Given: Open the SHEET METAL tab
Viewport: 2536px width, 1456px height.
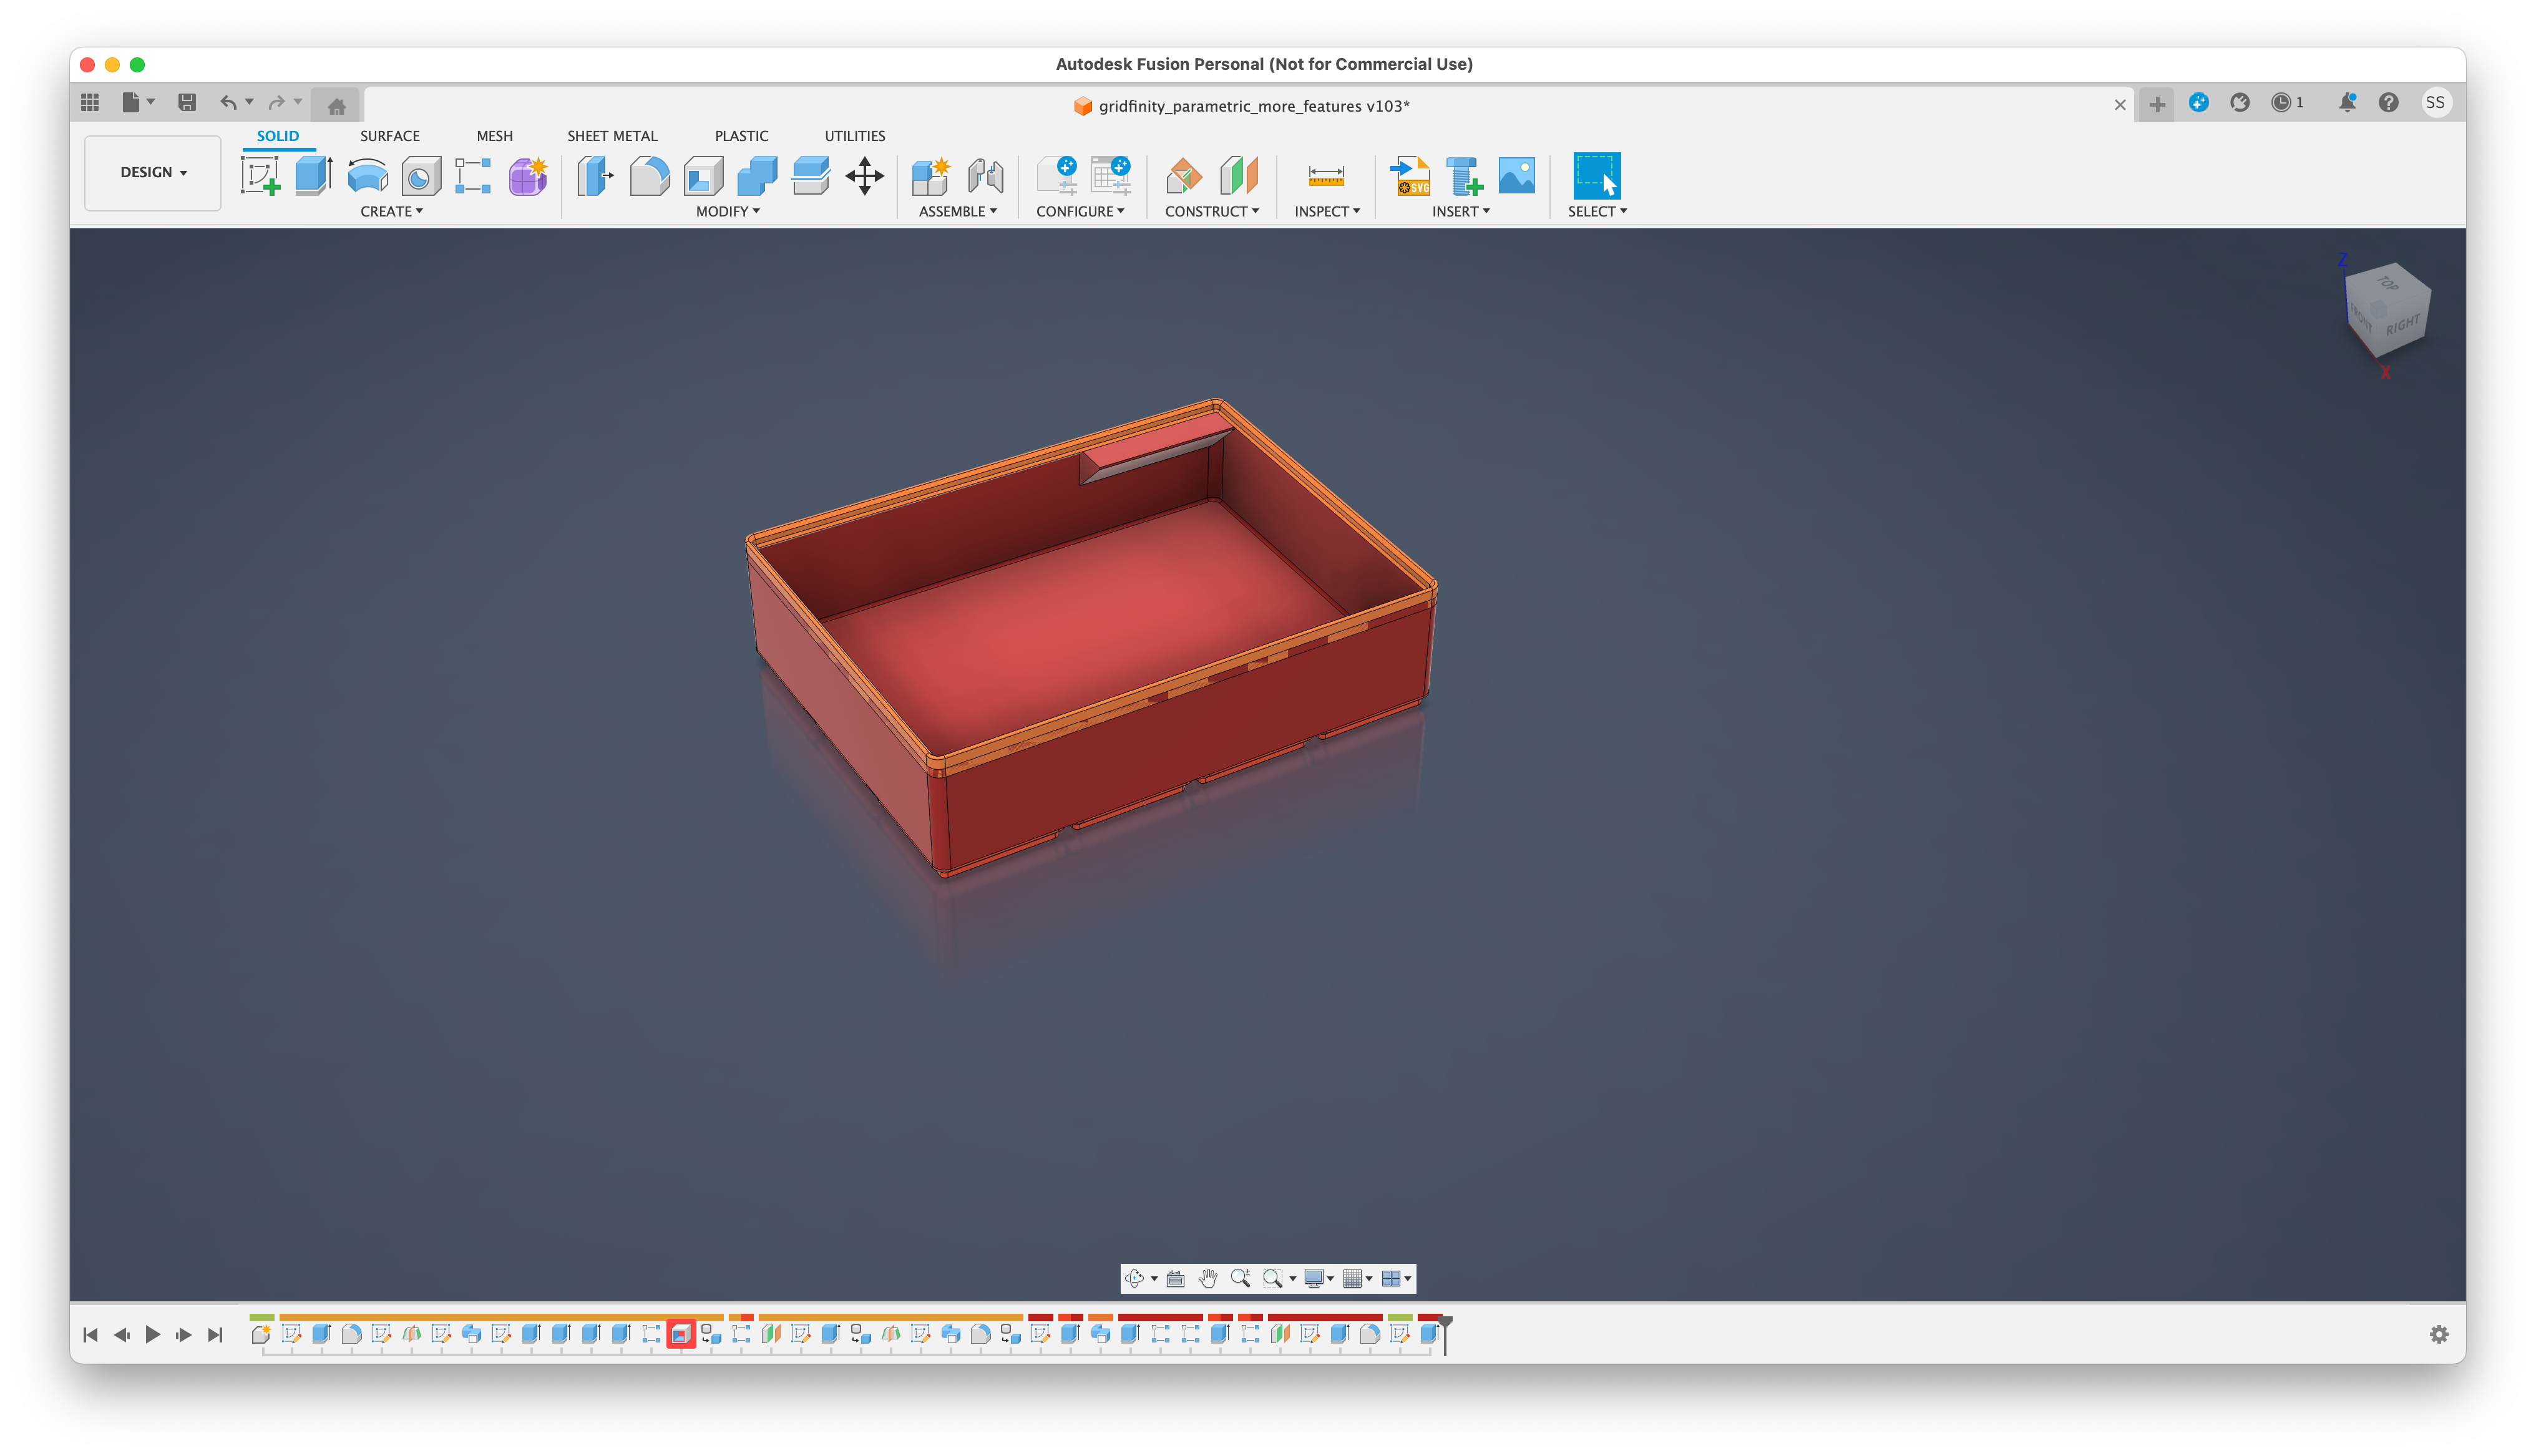Looking at the screenshot, I should coord(612,136).
